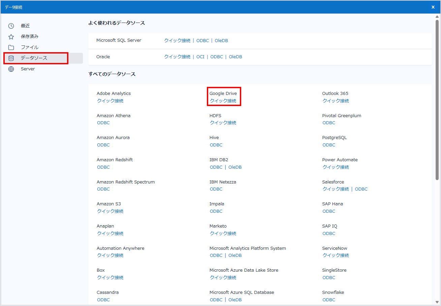Click the star icon for 保存済み
The height and width of the screenshot is (306, 441).
[11, 37]
